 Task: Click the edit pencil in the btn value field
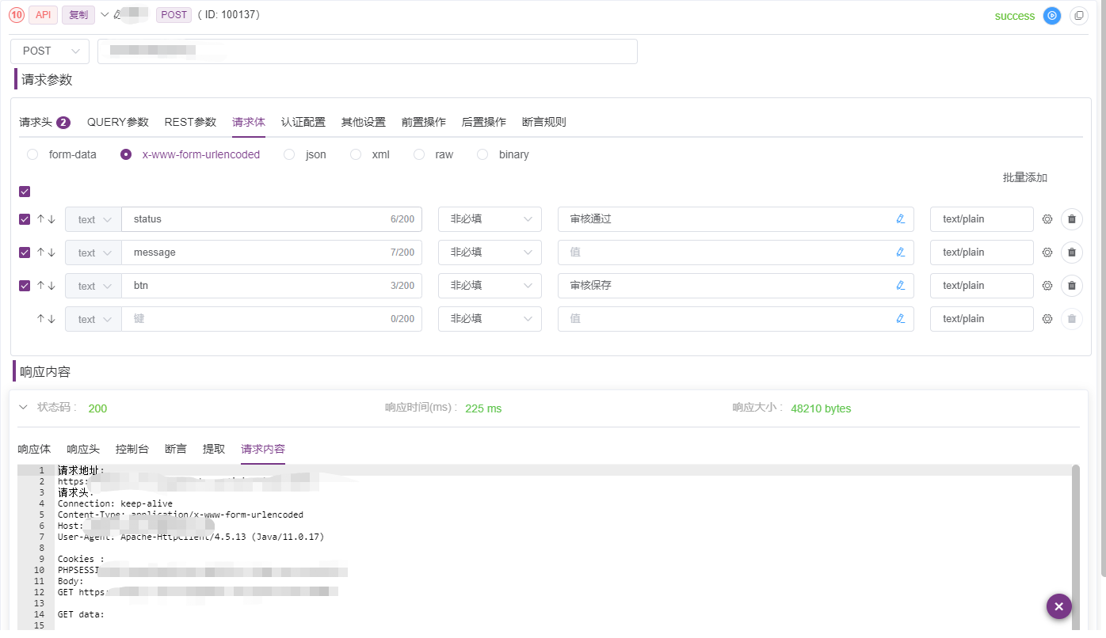901,286
